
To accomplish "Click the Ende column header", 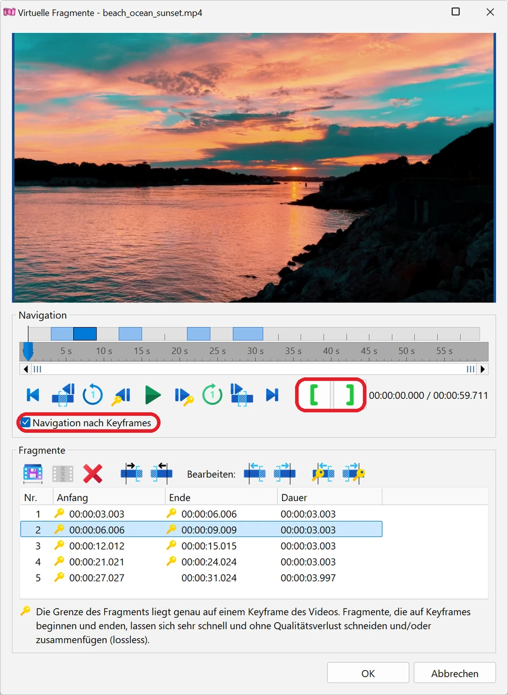I will coord(221,497).
